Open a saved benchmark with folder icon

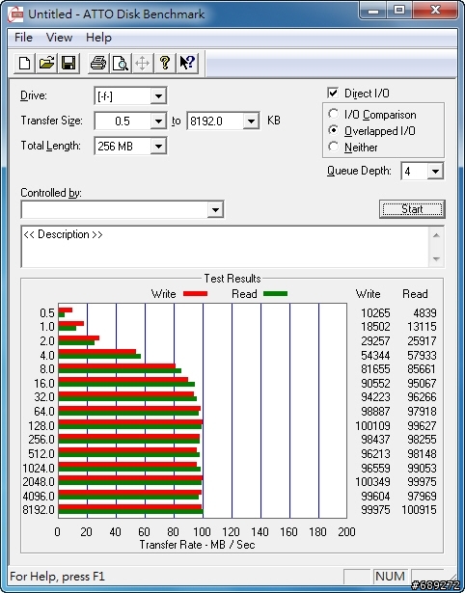(x=46, y=63)
